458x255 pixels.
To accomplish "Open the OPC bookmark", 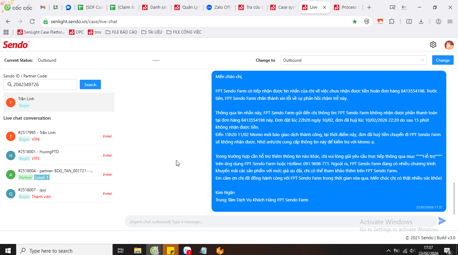I will (76, 32).
